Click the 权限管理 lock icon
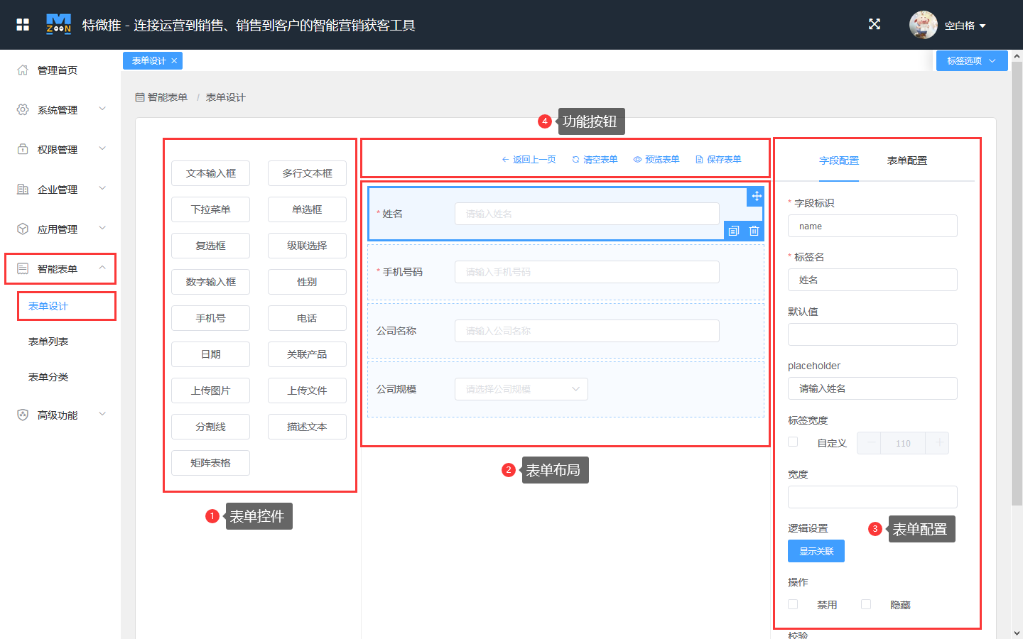Image resolution: width=1023 pixels, height=639 pixels. 23,149
